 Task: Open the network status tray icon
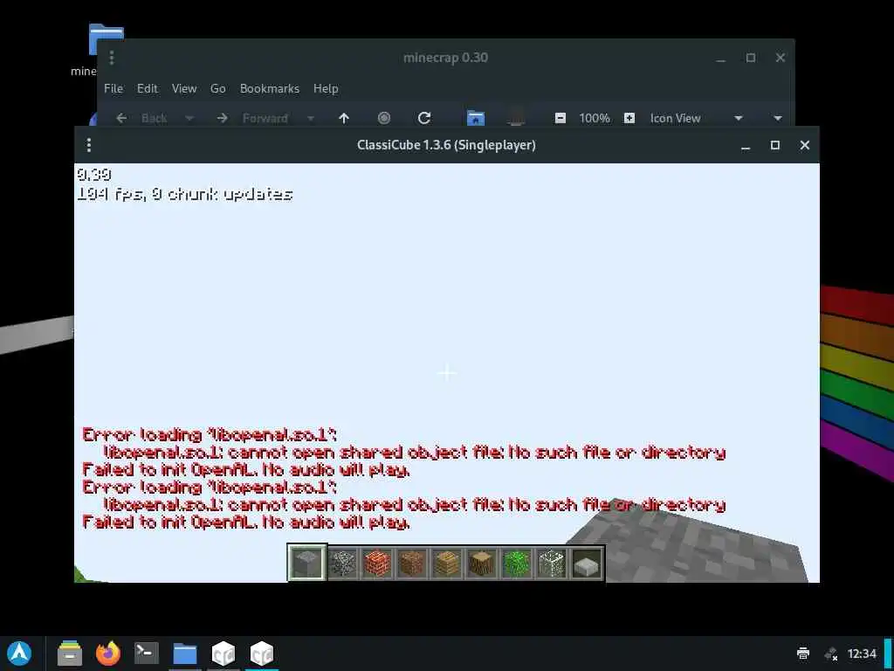(831, 654)
